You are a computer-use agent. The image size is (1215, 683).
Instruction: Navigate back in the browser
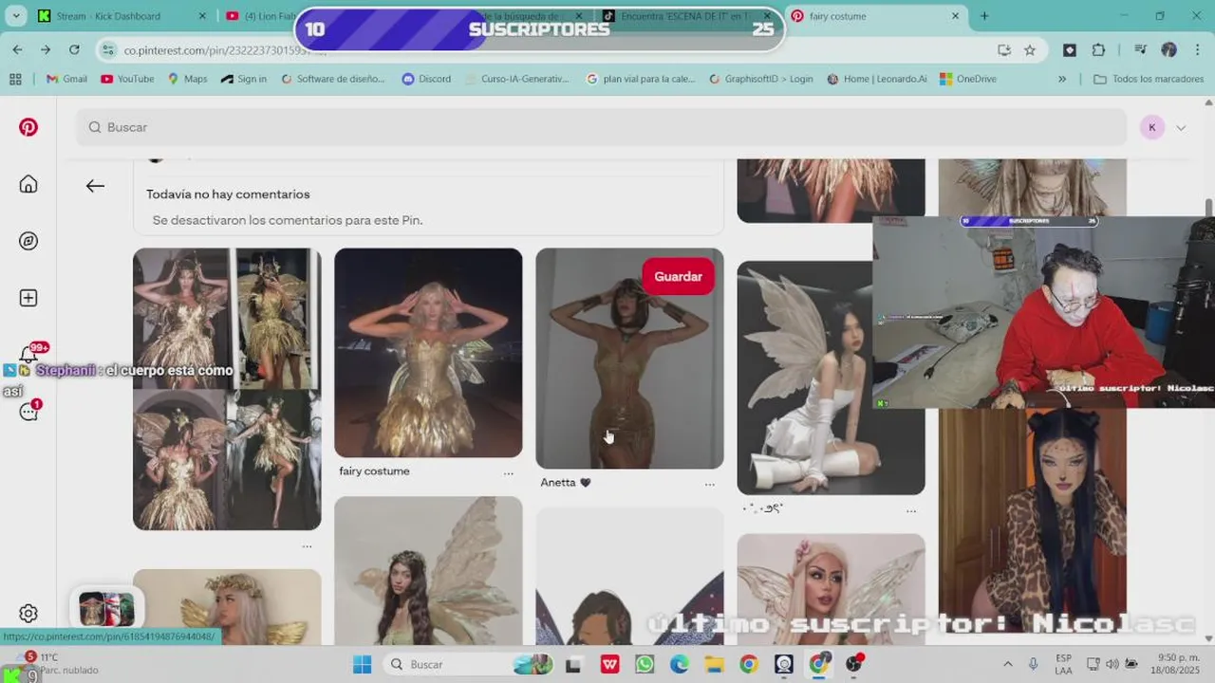17,49
